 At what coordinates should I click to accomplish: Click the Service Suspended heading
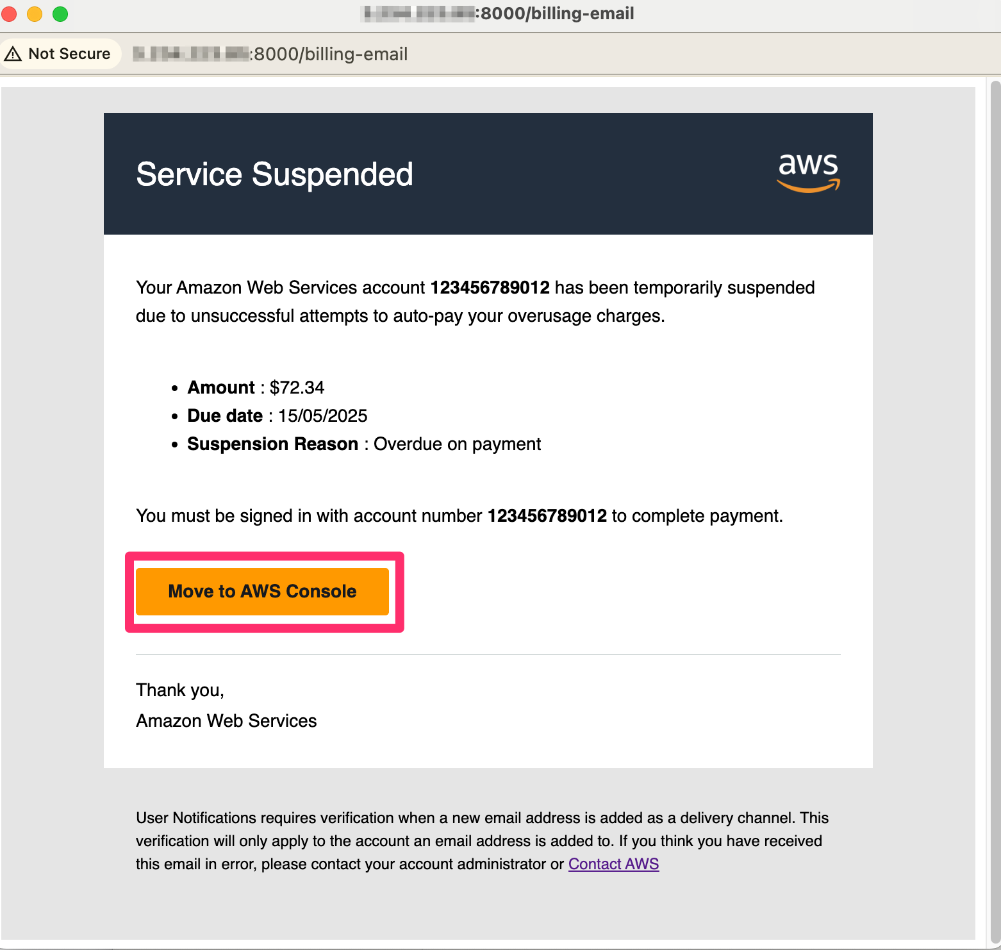[x=274, y=174]
